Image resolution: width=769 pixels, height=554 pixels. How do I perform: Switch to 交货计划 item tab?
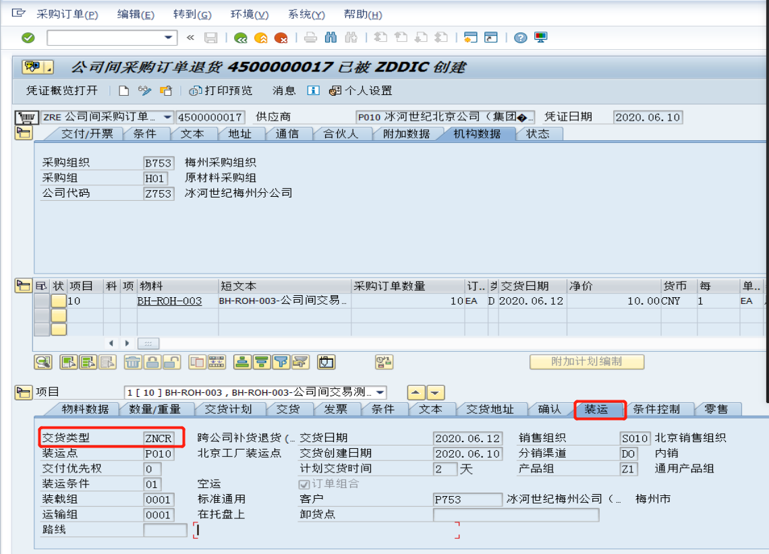pyautogui.click(x=228, y=409)
